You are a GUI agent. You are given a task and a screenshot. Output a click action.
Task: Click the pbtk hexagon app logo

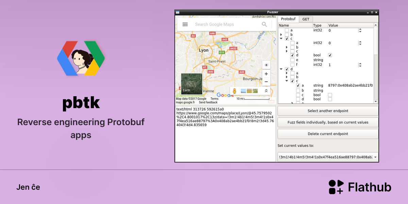[81, 58]
